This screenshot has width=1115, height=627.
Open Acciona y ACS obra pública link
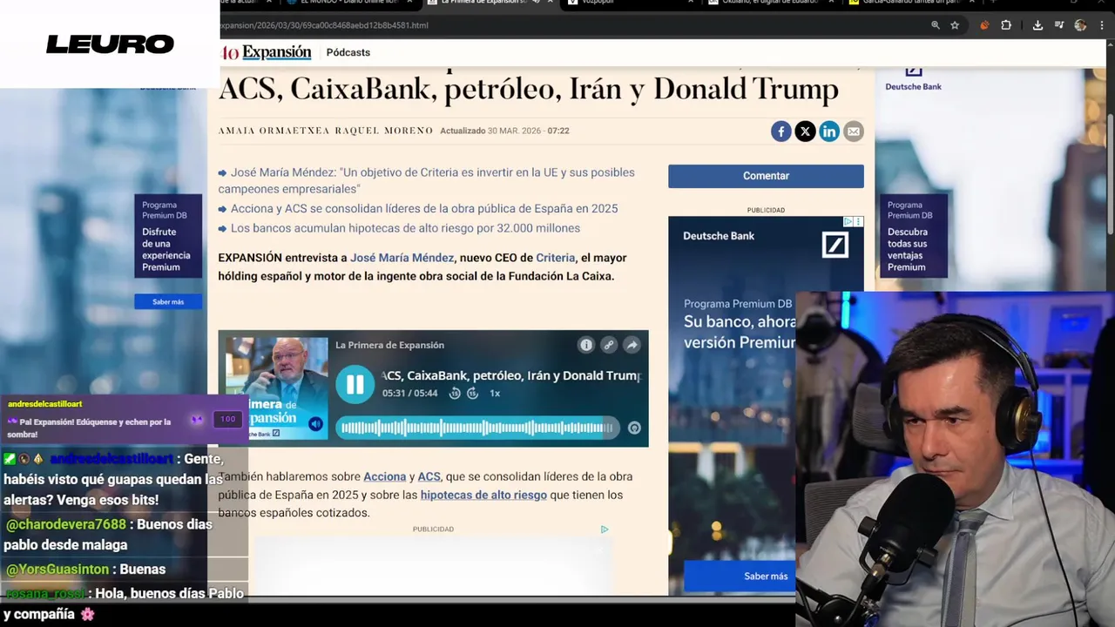tap(424, 209)
